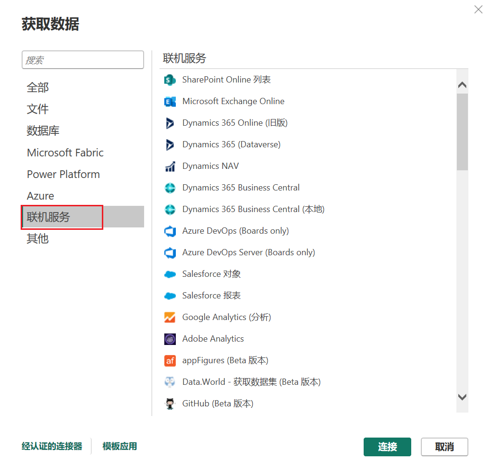Click the Data.World owl icon
The height and width of the screenshot is (475, 490).
coord(170,382)
